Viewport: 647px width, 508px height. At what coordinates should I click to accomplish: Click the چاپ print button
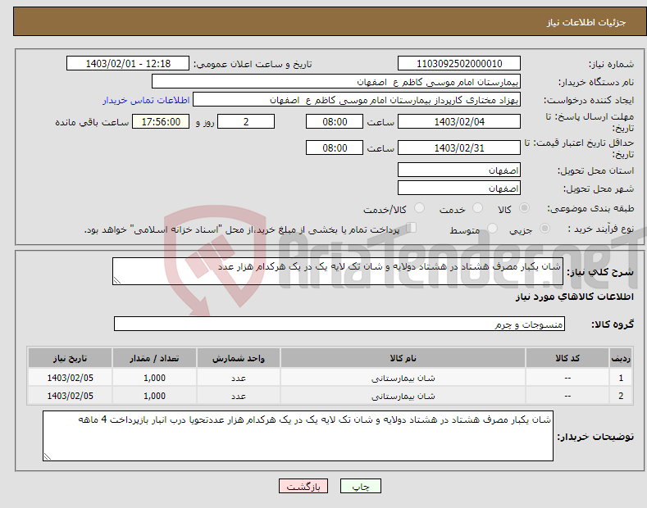click(x=360, y=486)
